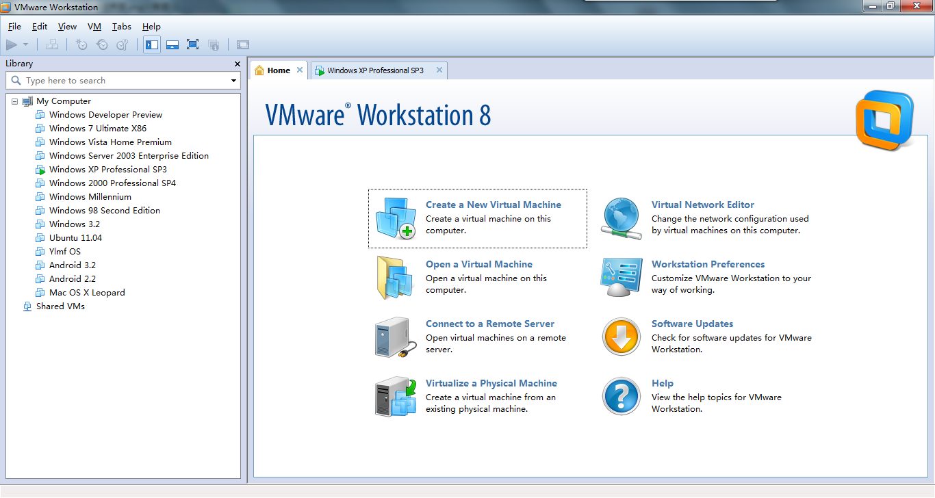935x498 pixels.
Task: Select Windows Millennium VM
Action: pyautogui.click(x=90, y=197)
